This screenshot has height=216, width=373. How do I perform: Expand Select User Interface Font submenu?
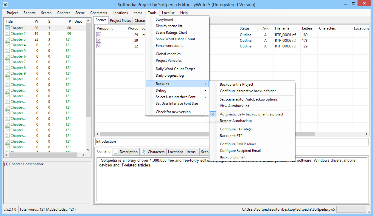pyautogui.click(x=177, y=97)
